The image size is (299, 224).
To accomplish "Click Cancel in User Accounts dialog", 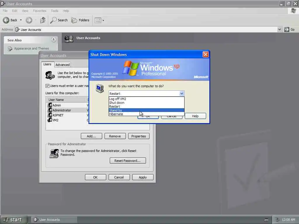I will click(119, 177).
